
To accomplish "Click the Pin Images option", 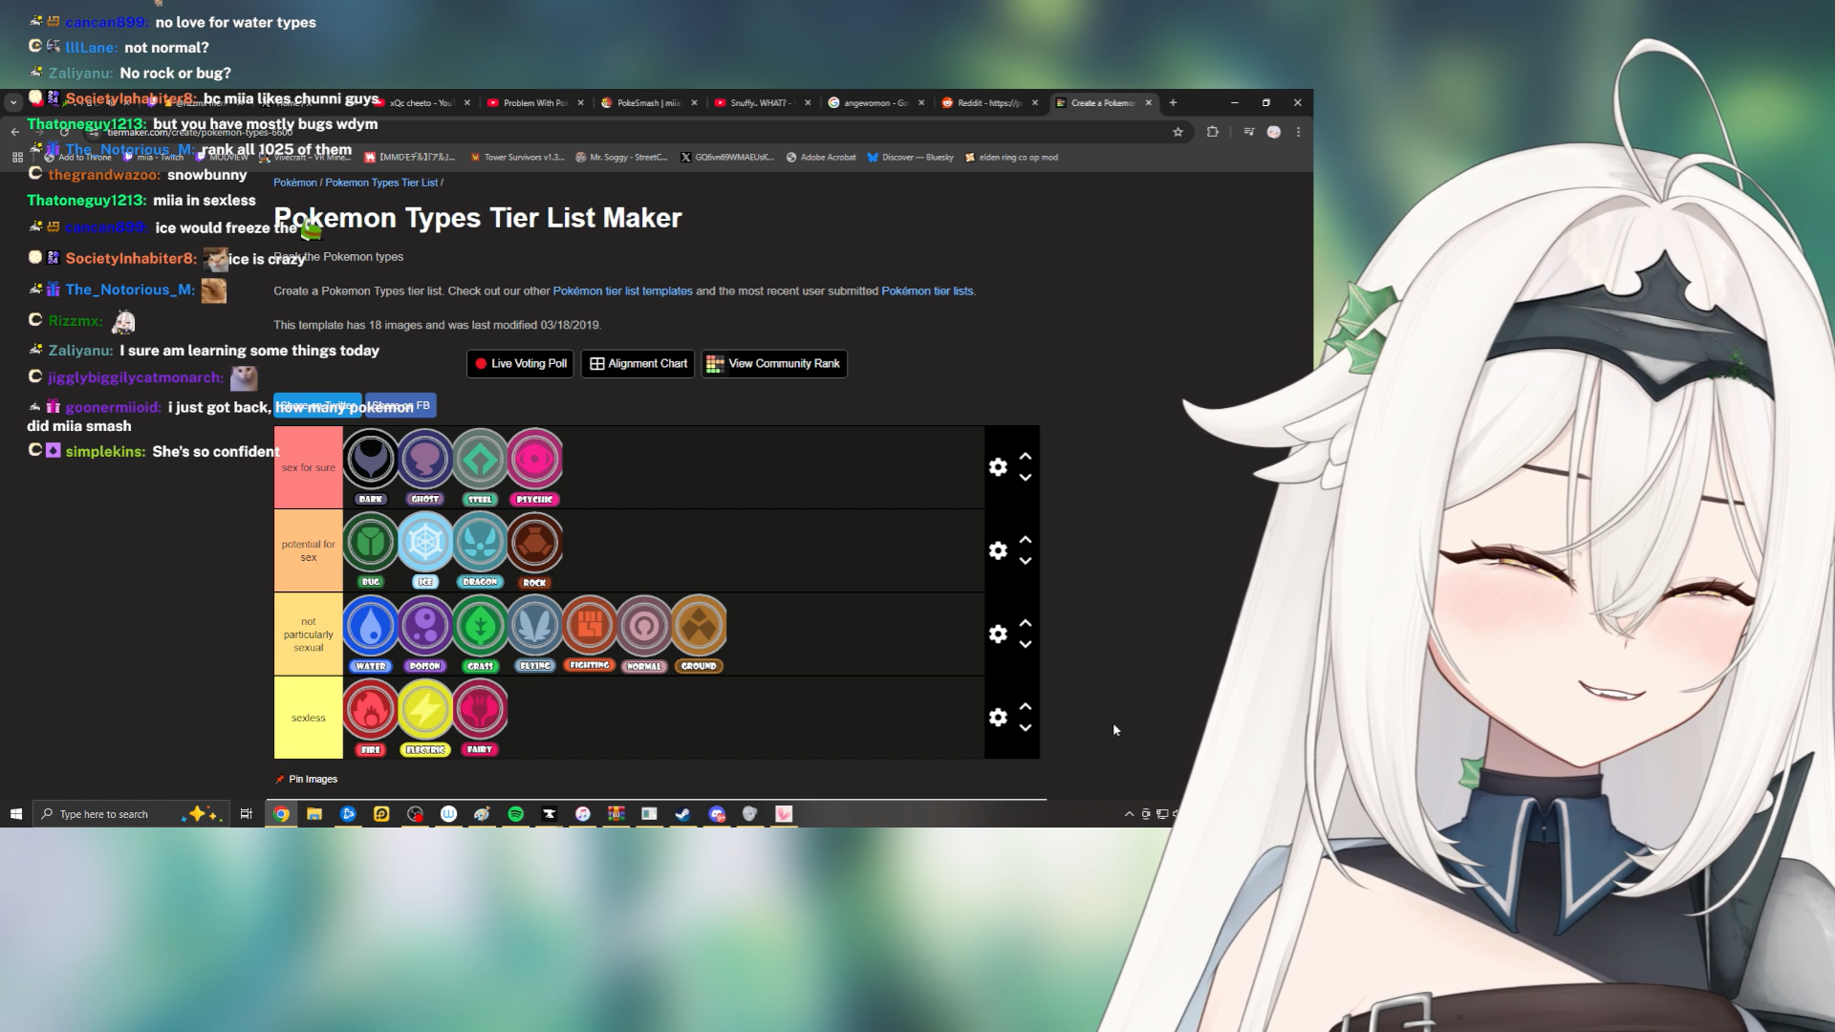I will tap(307, 779).
